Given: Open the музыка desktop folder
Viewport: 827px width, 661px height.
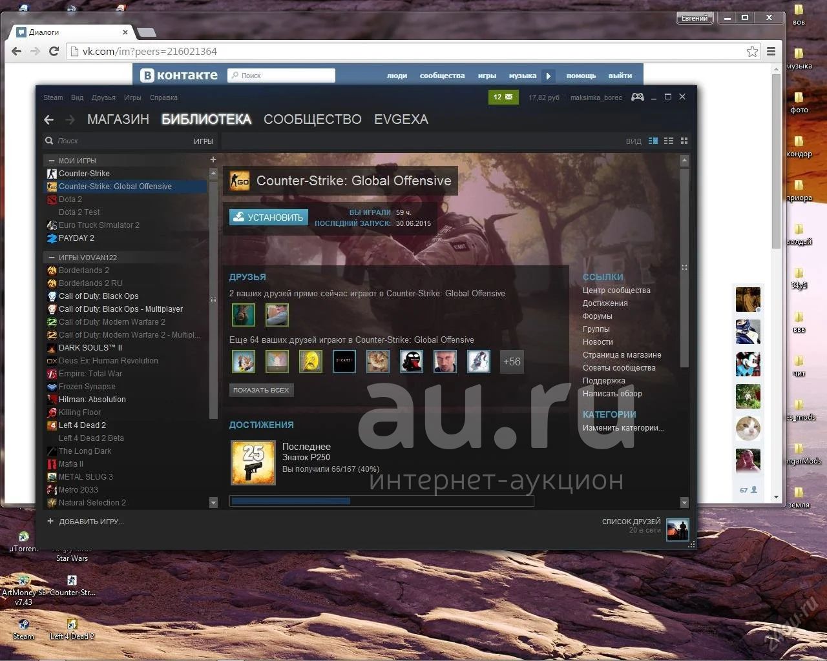Looking at the screenshot, I should (799, 58).
